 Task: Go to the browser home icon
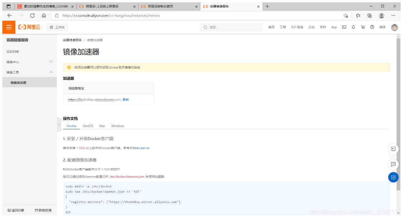[x=44, y=15]
